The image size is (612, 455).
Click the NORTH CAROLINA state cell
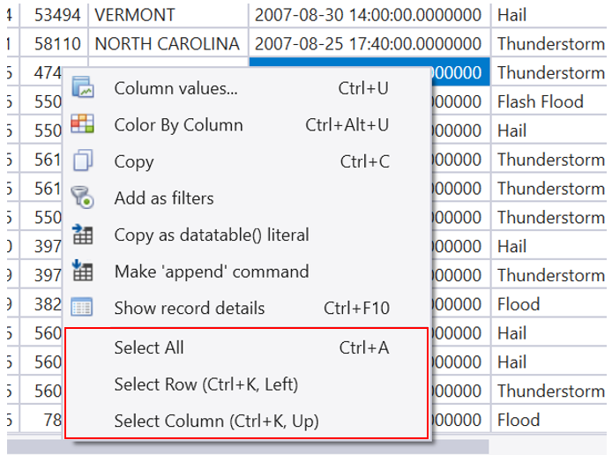168,43
